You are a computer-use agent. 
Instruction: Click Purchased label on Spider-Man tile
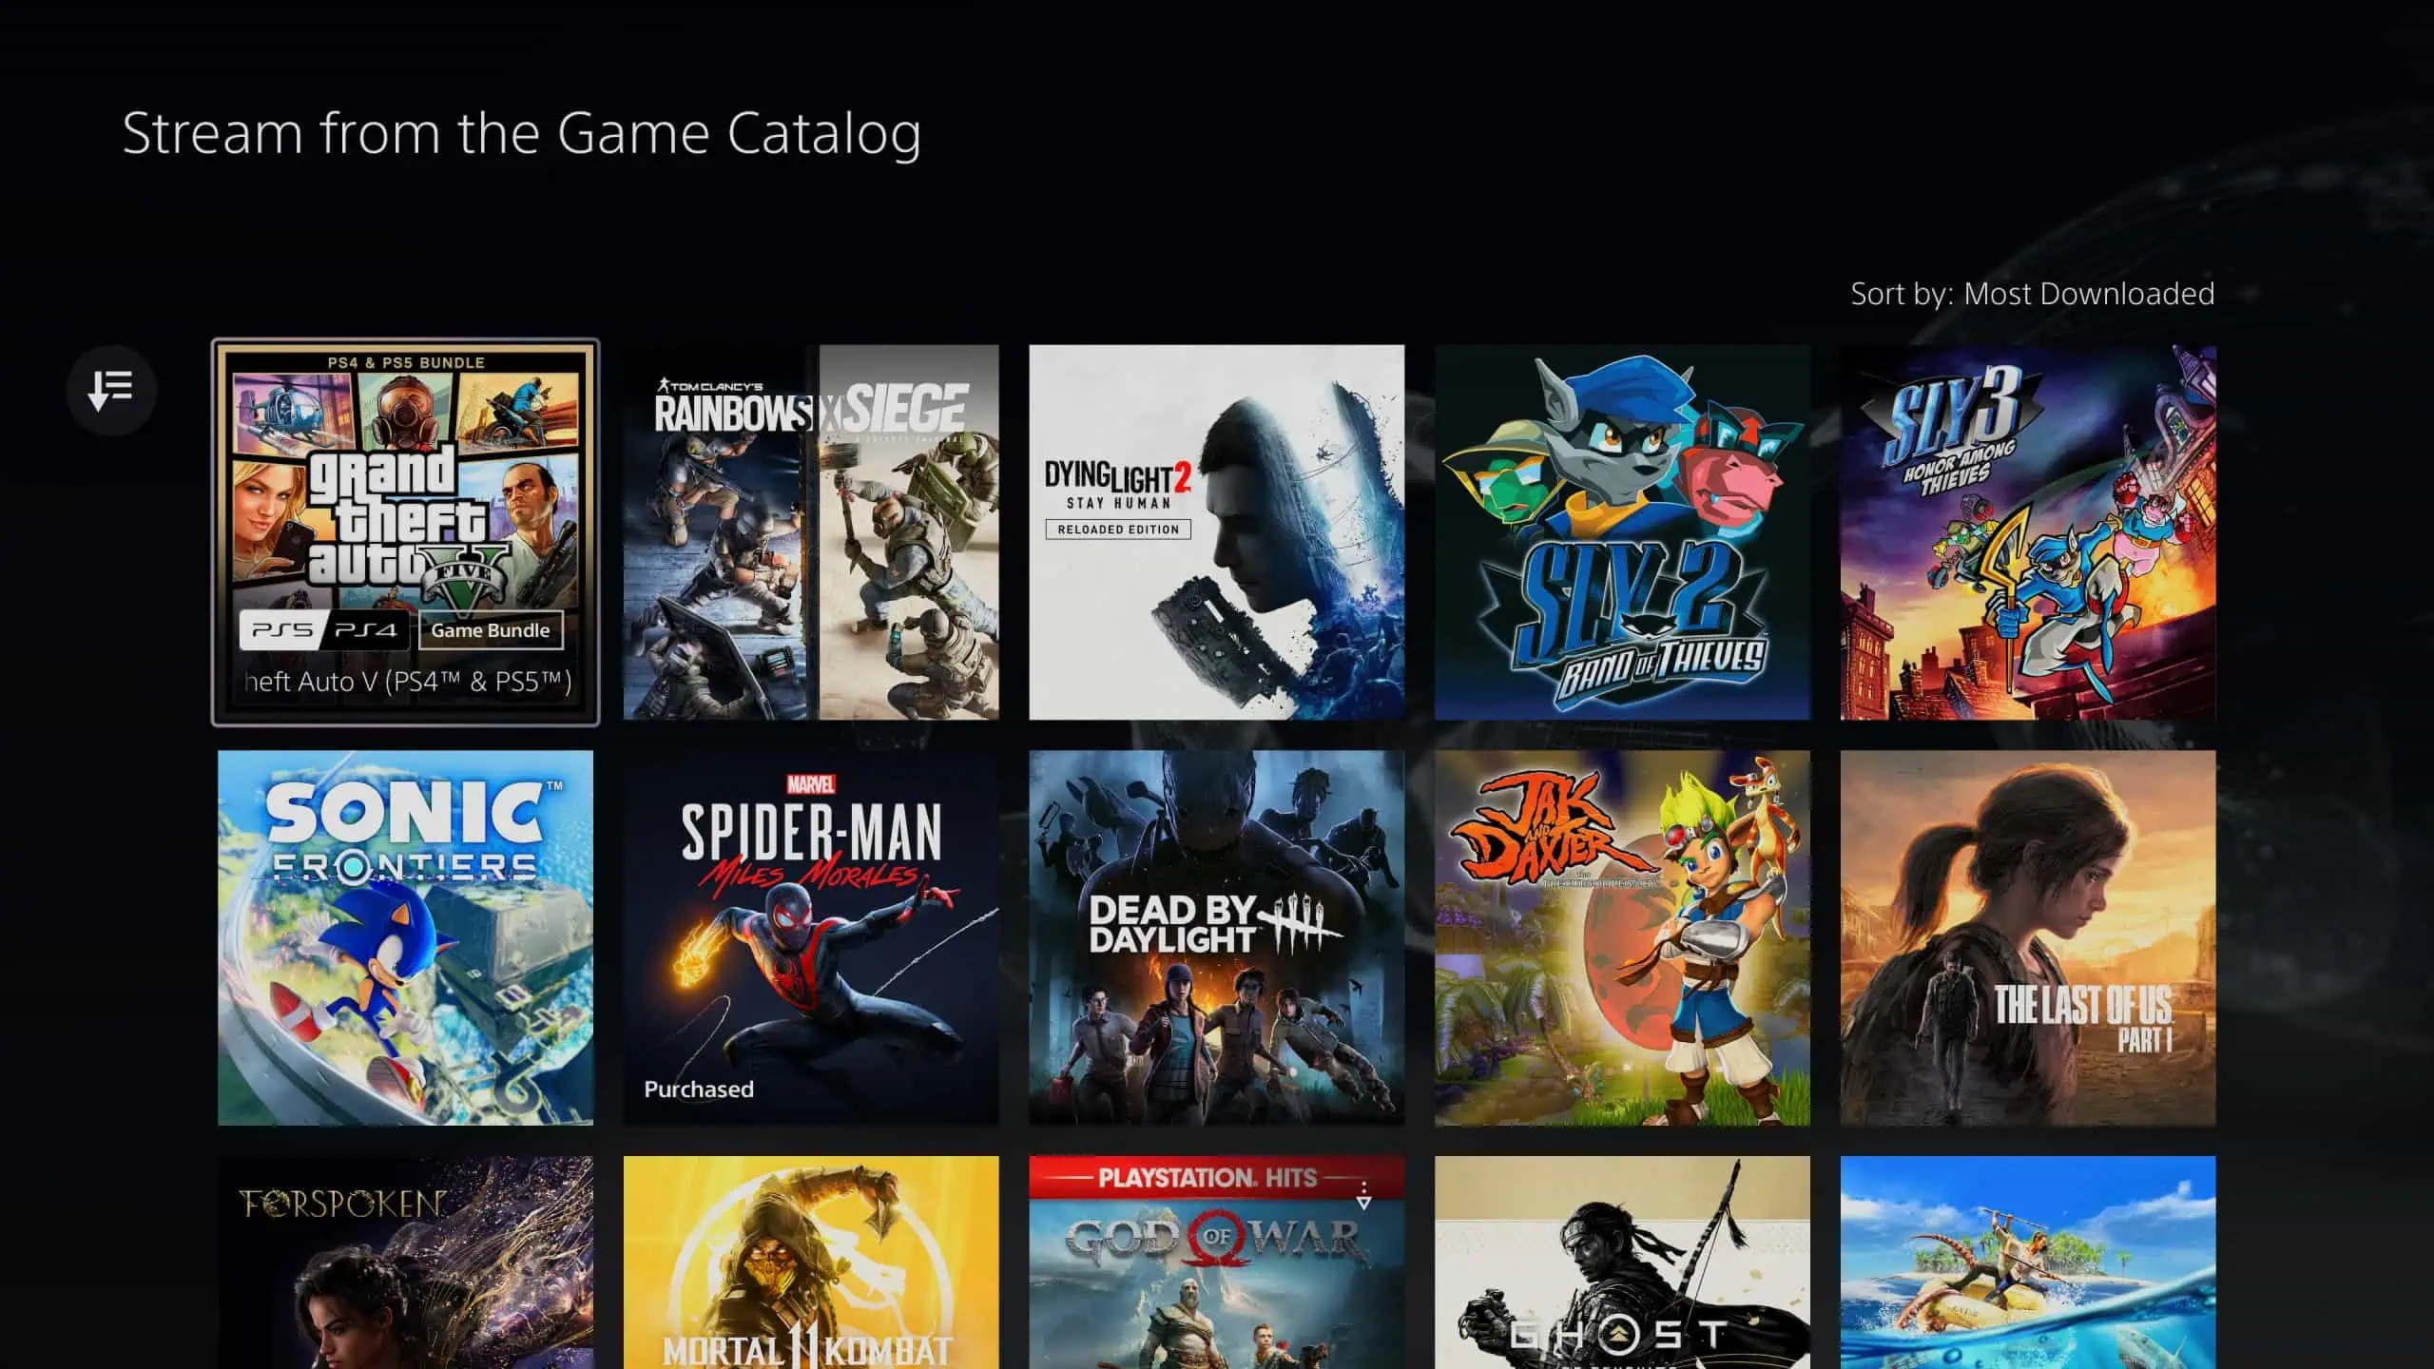[x=699, y=1089]
